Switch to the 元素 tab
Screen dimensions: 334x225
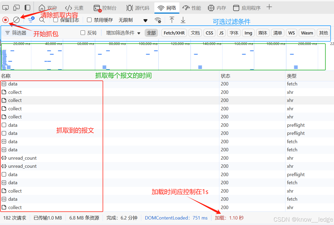tap(74, 8)
